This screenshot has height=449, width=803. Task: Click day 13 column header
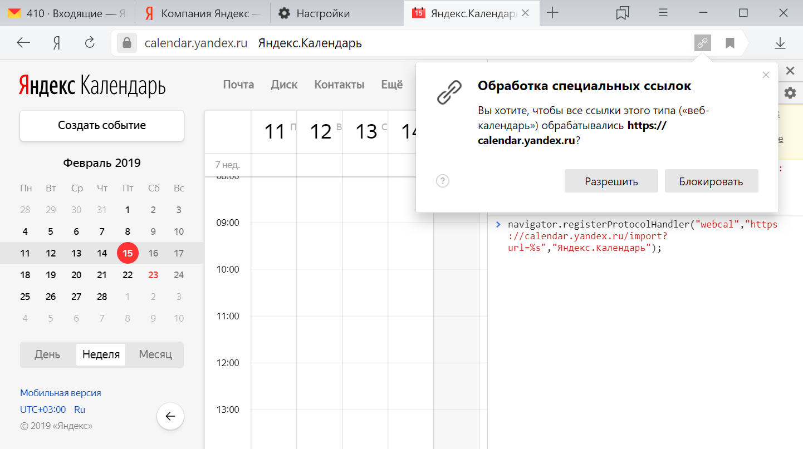coord(366,132)
